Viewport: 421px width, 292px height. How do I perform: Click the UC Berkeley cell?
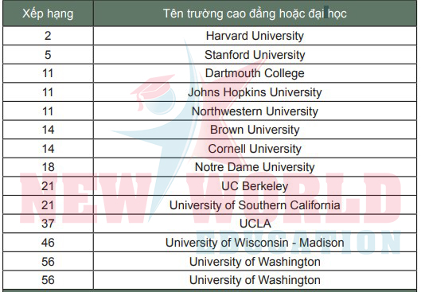pos(255,186)
